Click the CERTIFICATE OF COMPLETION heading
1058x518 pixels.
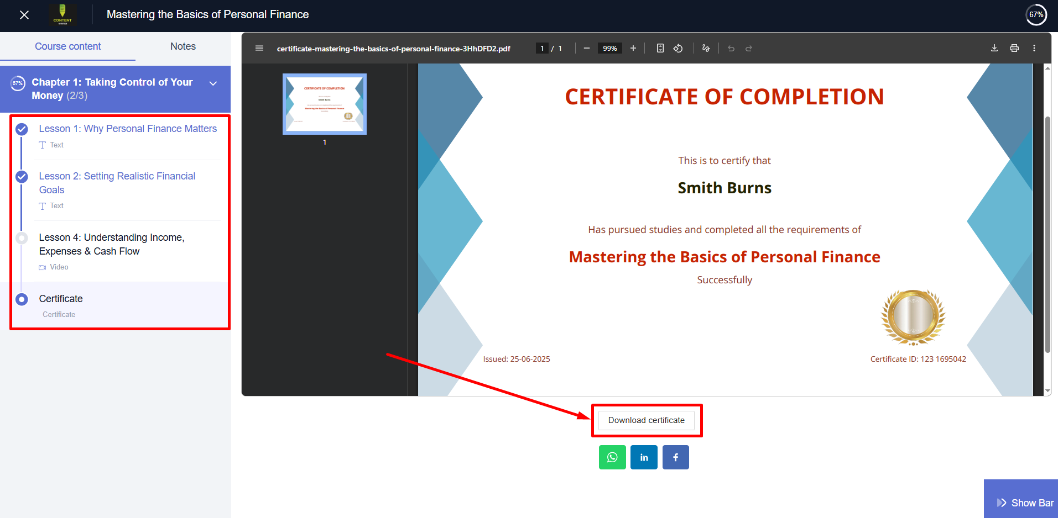click(725, 97)
